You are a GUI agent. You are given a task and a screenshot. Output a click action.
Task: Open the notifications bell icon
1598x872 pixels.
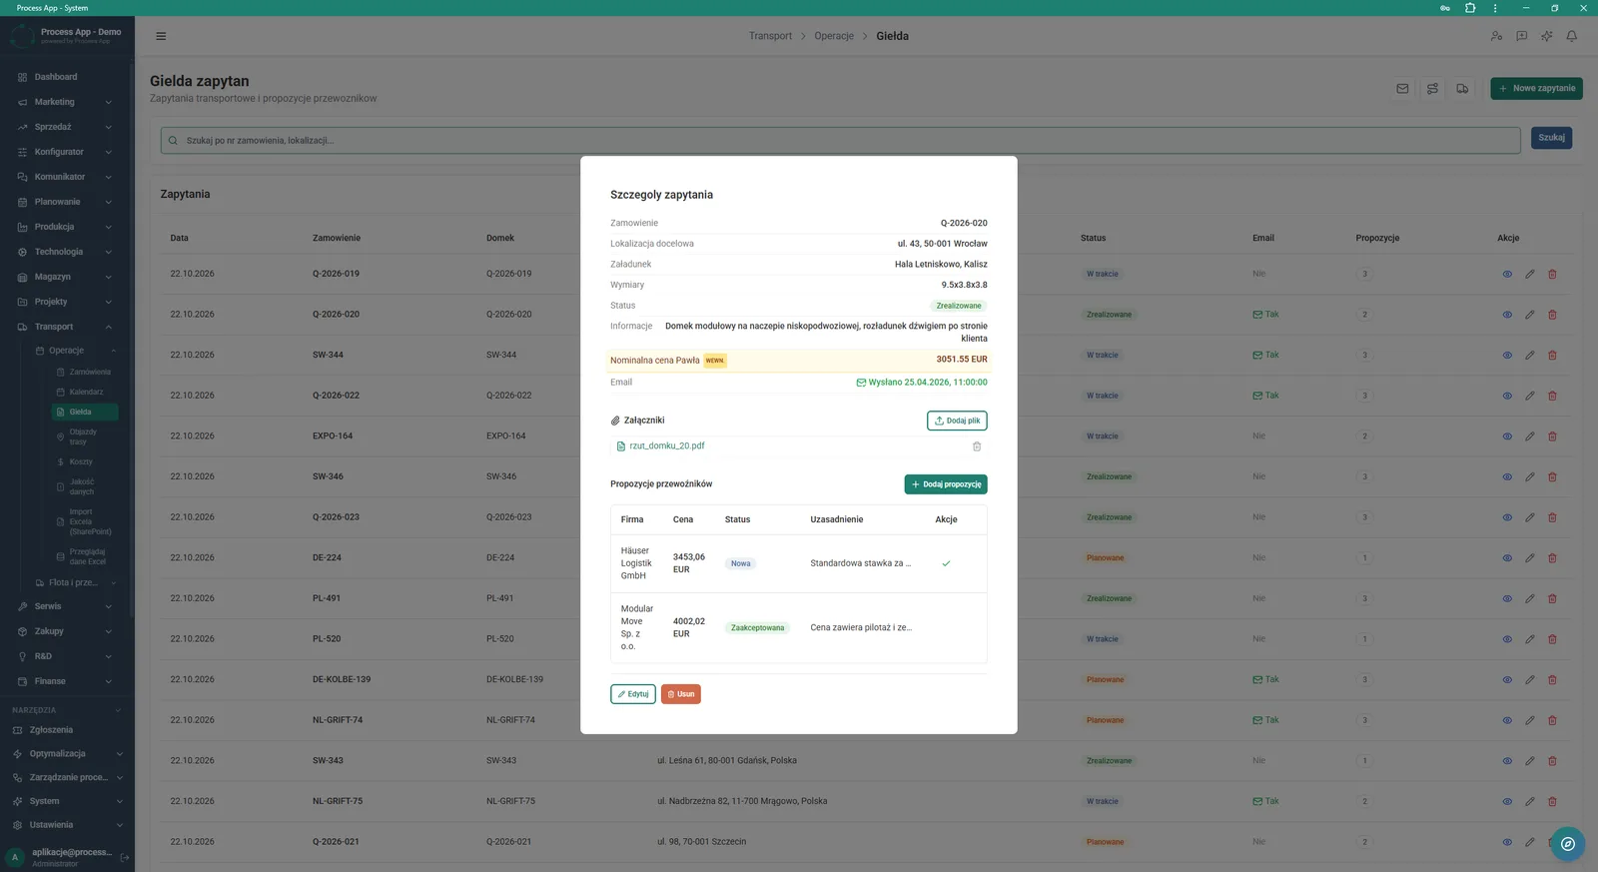point(1572,36)
